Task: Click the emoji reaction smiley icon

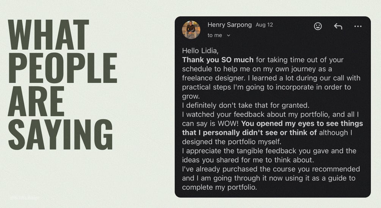Action: click(318, 26)
